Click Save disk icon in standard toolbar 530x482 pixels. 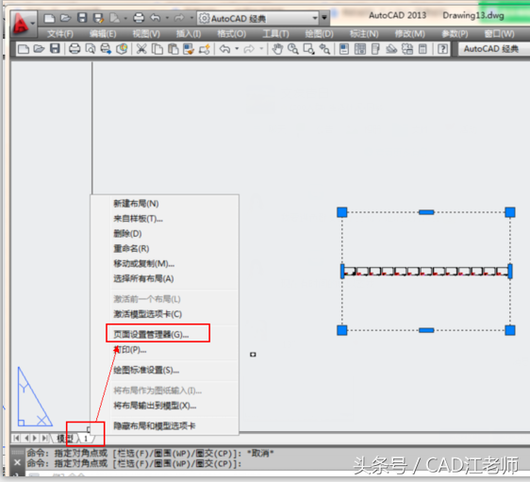pyautogui.click(x=55, y=49)
